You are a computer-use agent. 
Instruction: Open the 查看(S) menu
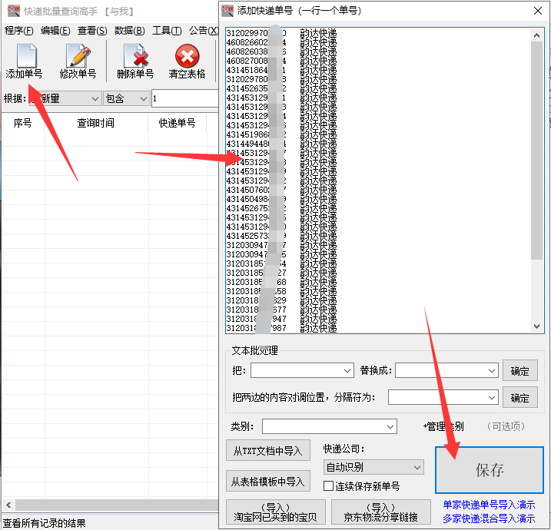[x=92, y=31]
